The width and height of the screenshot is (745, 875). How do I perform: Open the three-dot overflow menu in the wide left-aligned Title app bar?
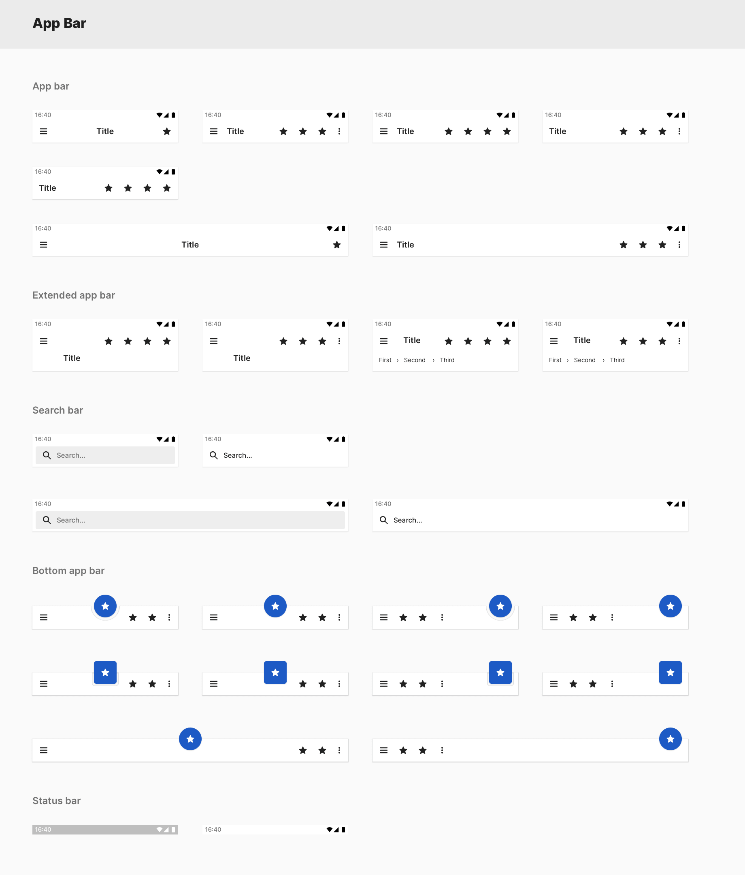[x=679, y=245]
